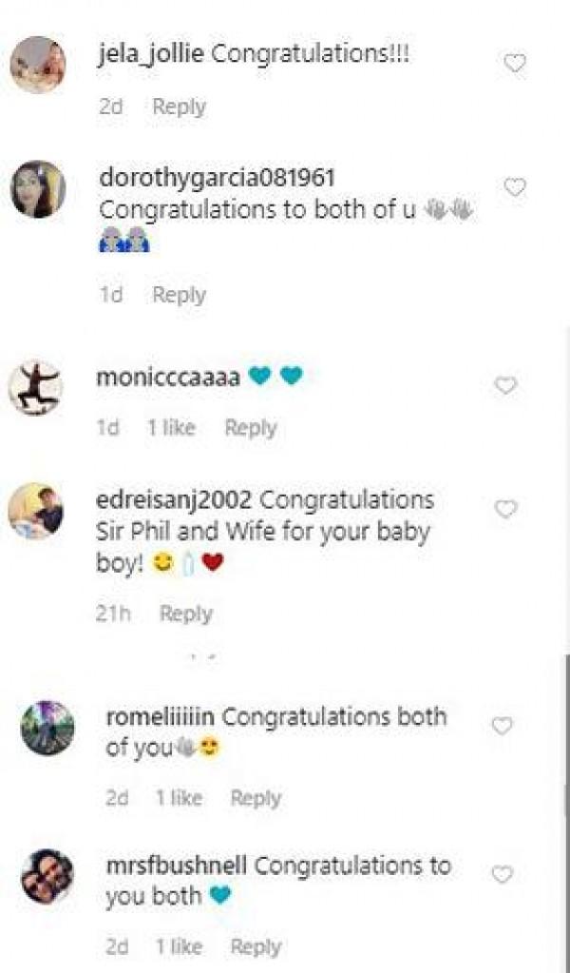This screenshot has height=973, width=570.
Task: View the 1 like on monicccaaaa's comment
Action: (171, 428)
